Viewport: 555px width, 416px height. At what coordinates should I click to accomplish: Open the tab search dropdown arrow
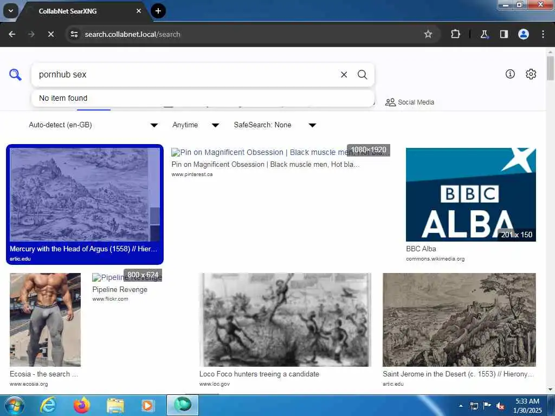coord(11,11)
